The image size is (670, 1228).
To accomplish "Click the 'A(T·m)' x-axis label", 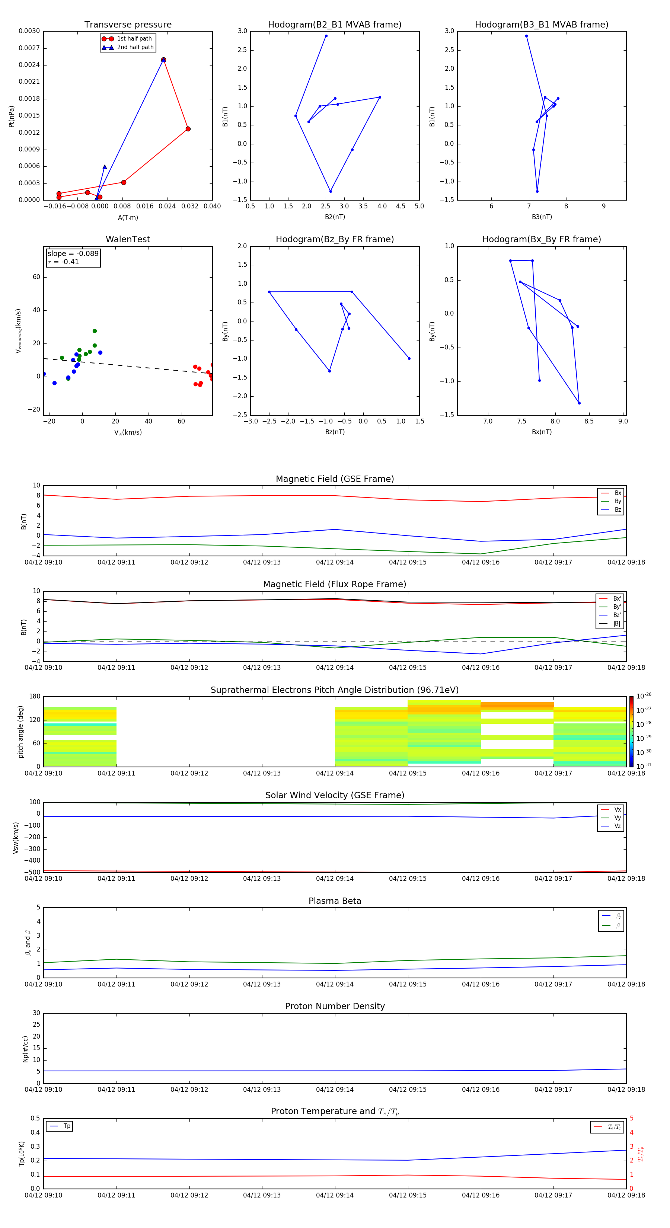I will pos(128,218).
